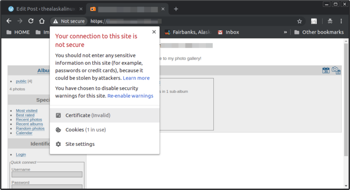Click the back navigation arrow

coord(9,21)
